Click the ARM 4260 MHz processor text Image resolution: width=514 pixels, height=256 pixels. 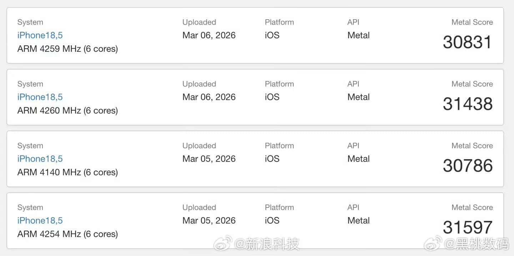pos(67,111)
